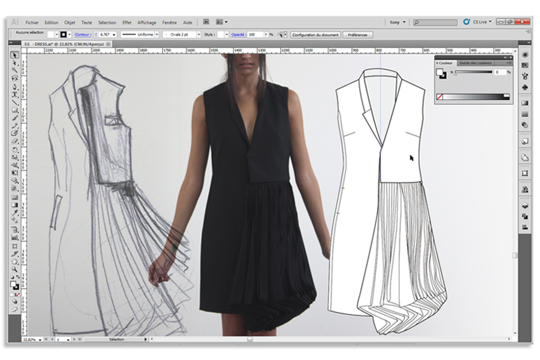Toggle fill and stroke in tools panel

click(14, 285)
